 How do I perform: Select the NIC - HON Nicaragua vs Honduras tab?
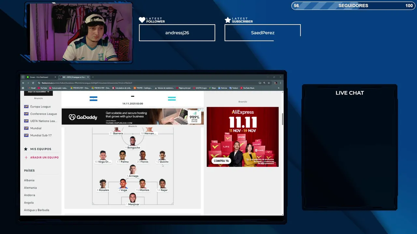coord(75,77)
